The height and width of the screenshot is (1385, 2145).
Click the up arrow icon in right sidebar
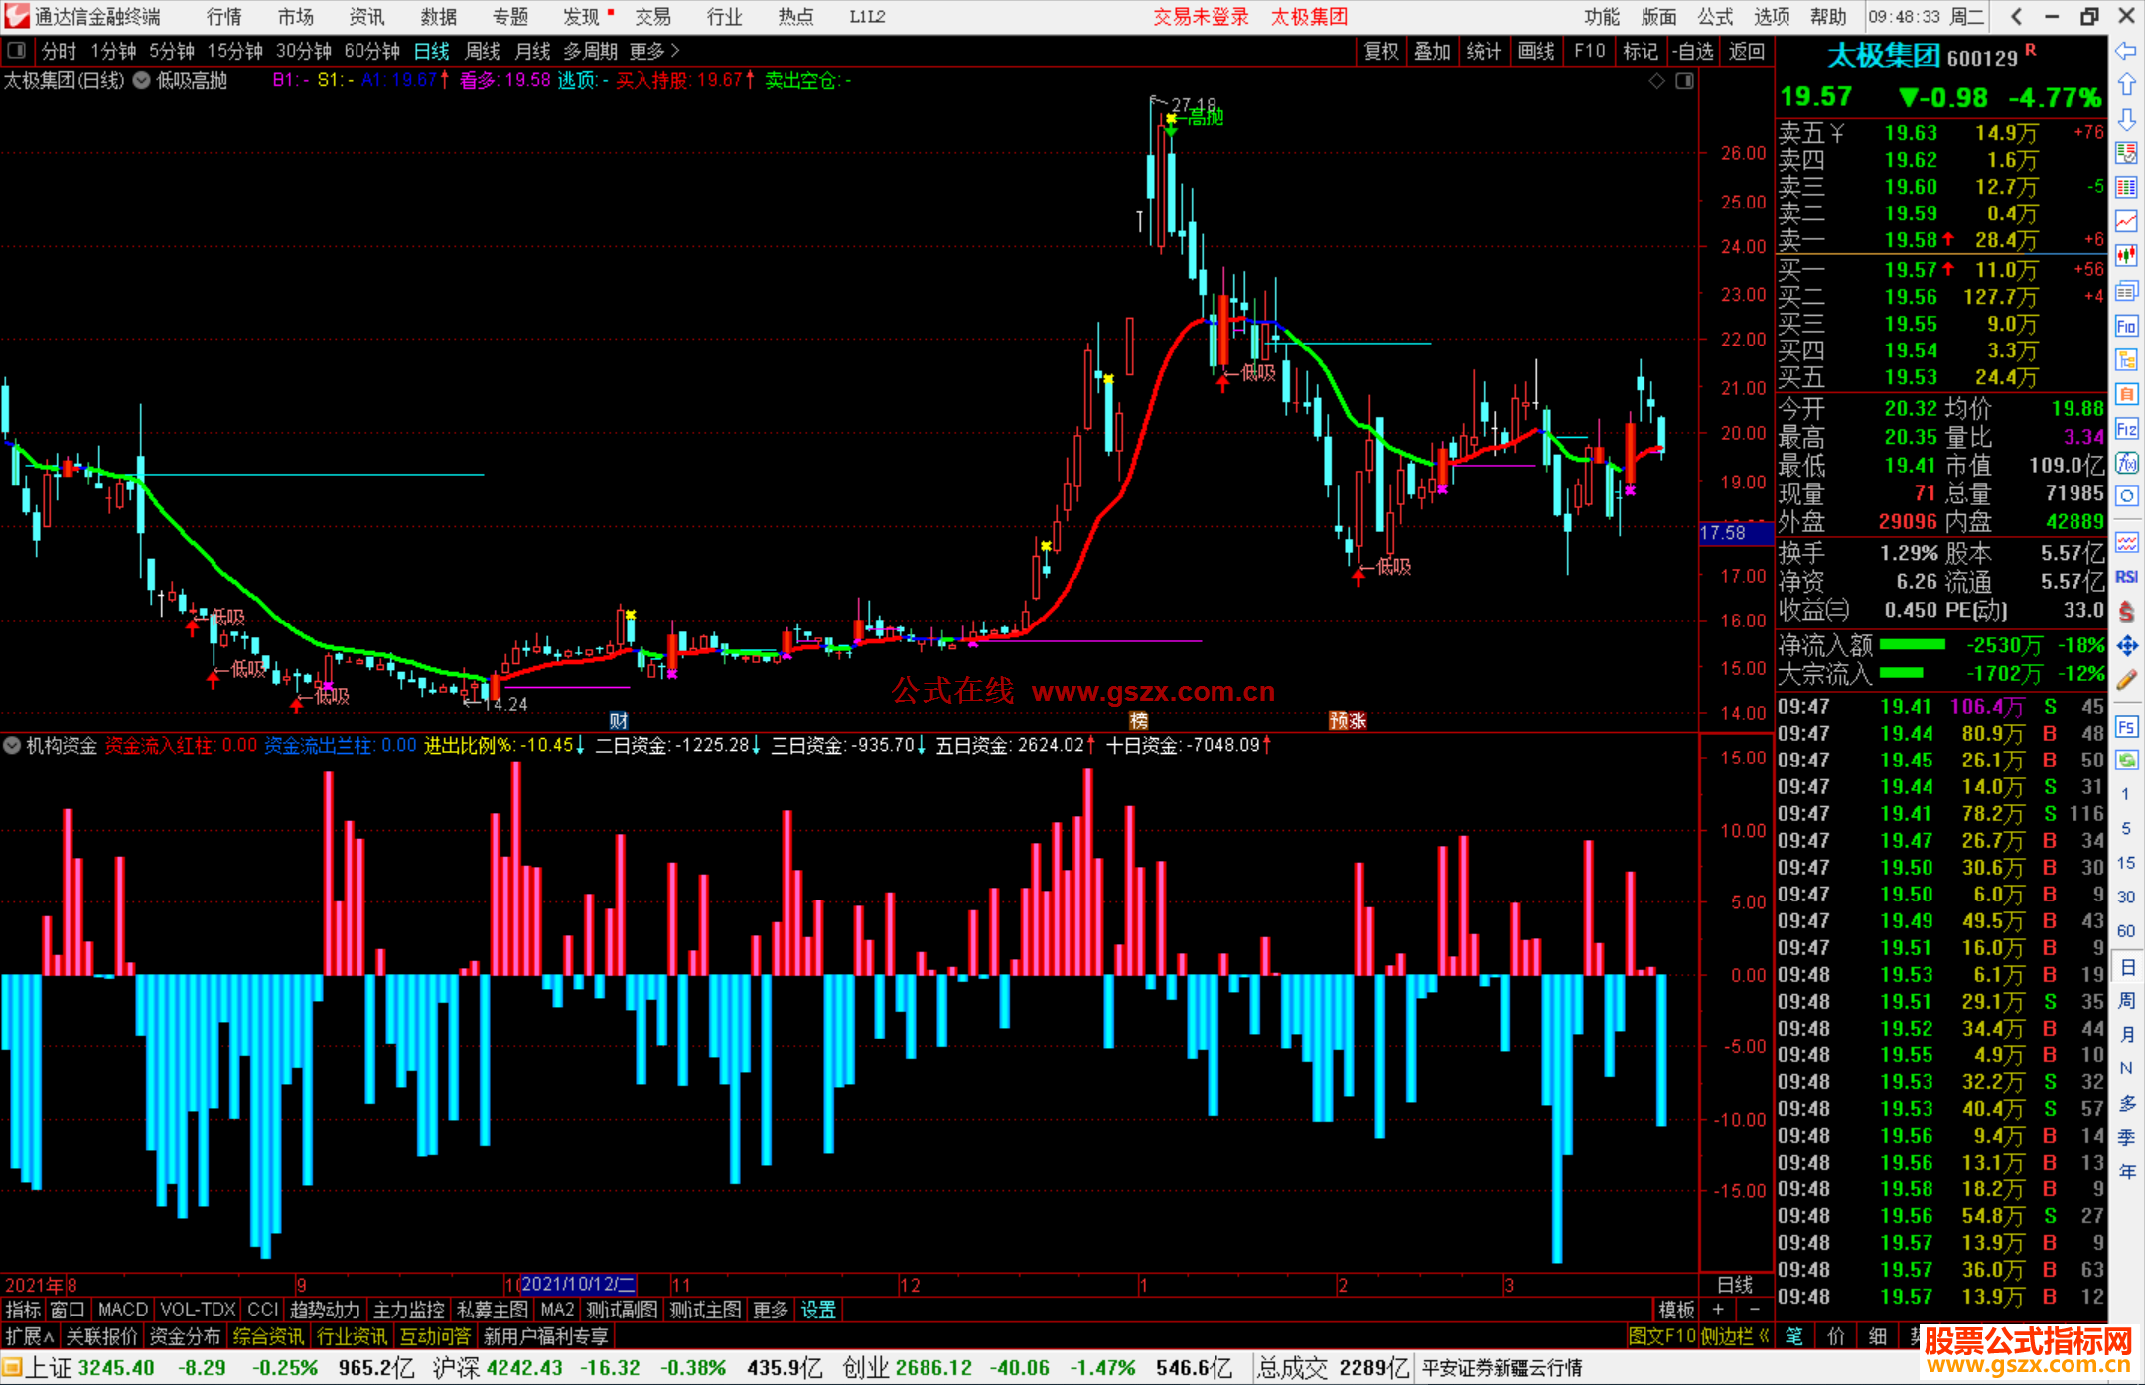pyautogui.click(x=2126, y=84)
